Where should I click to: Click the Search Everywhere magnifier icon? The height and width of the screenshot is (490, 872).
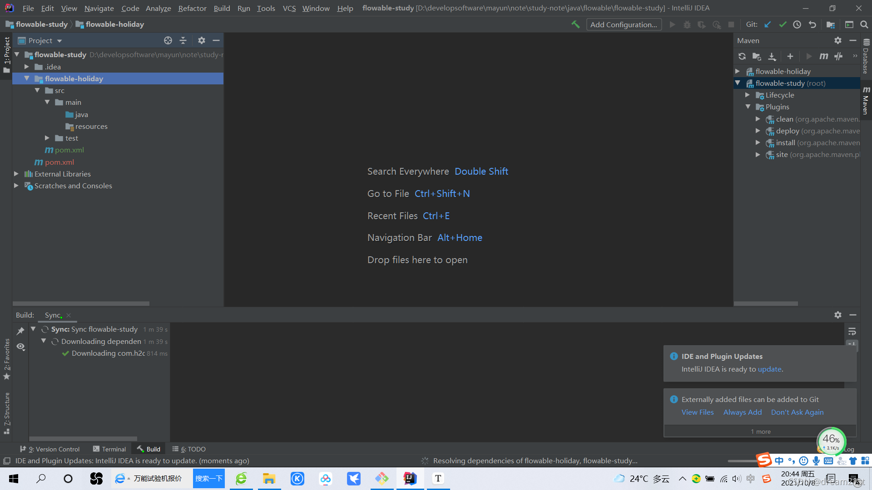tap(864, 24)
